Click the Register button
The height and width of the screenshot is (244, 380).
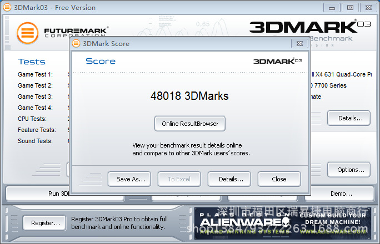pyautogui.click(x=44, y=223)
